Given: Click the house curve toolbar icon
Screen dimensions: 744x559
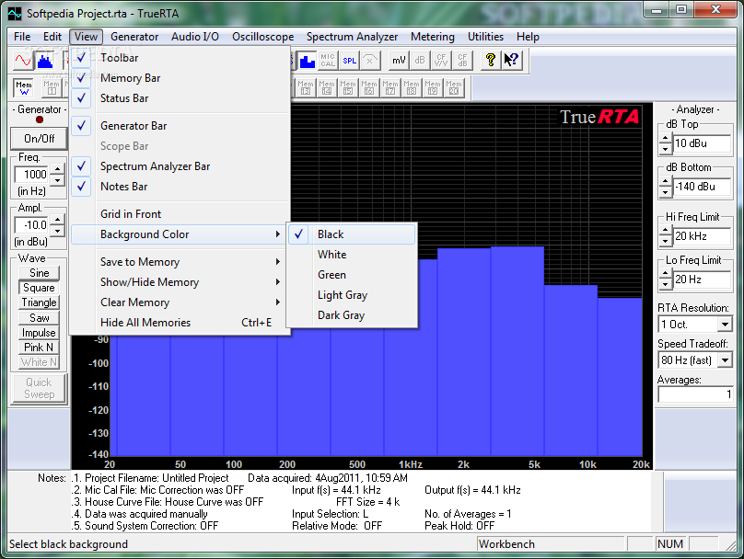Looking at the screenshot, I should tap(370, 60).
